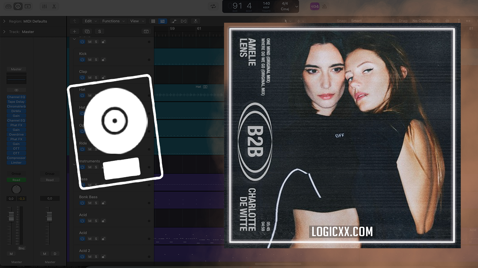
Task: Open the Limiter plug-in slot
Action: pyautogui.click(x=16, y=163)
